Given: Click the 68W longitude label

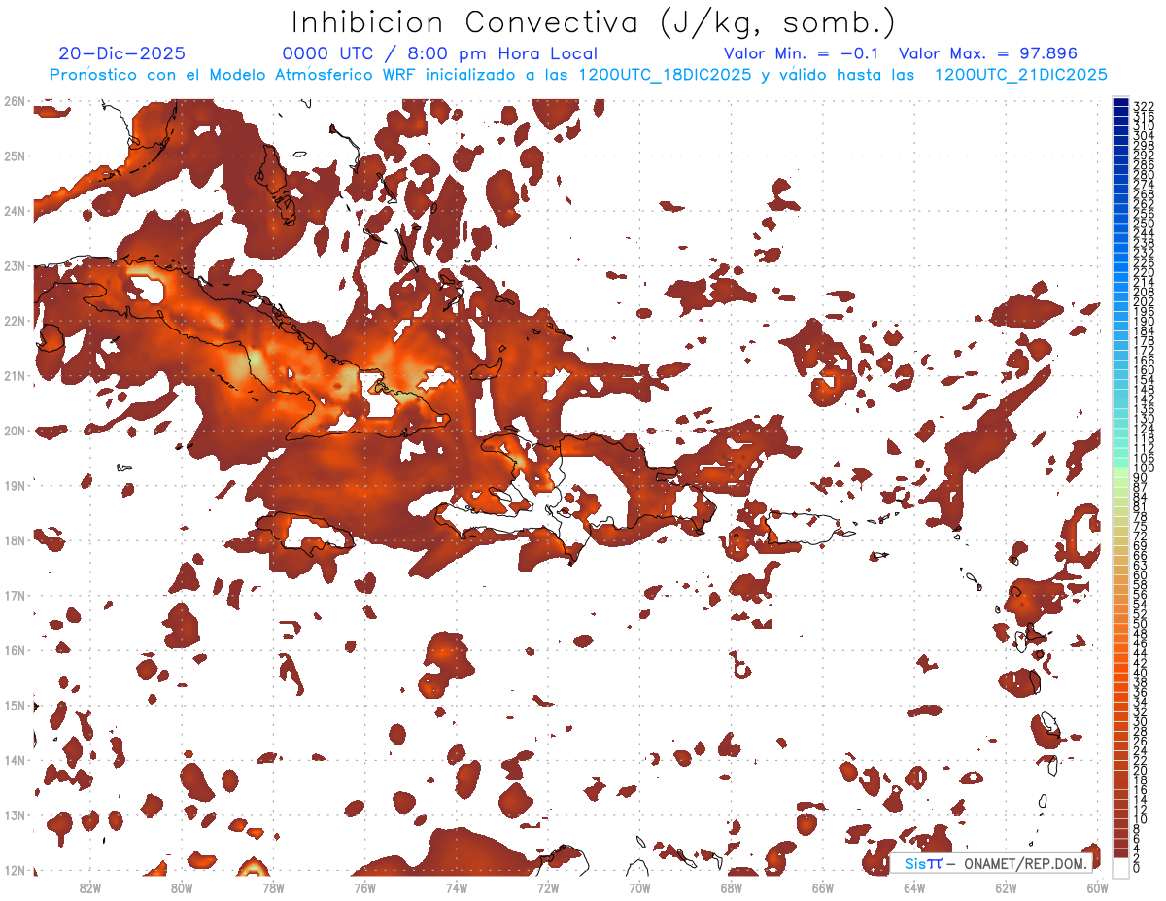Looking at the screenshot, I should pyautogui.click(x=731, y=887).
